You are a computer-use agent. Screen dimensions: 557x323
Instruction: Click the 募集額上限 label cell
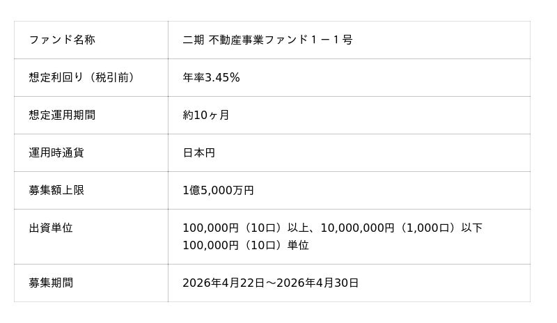click(56, 190)
